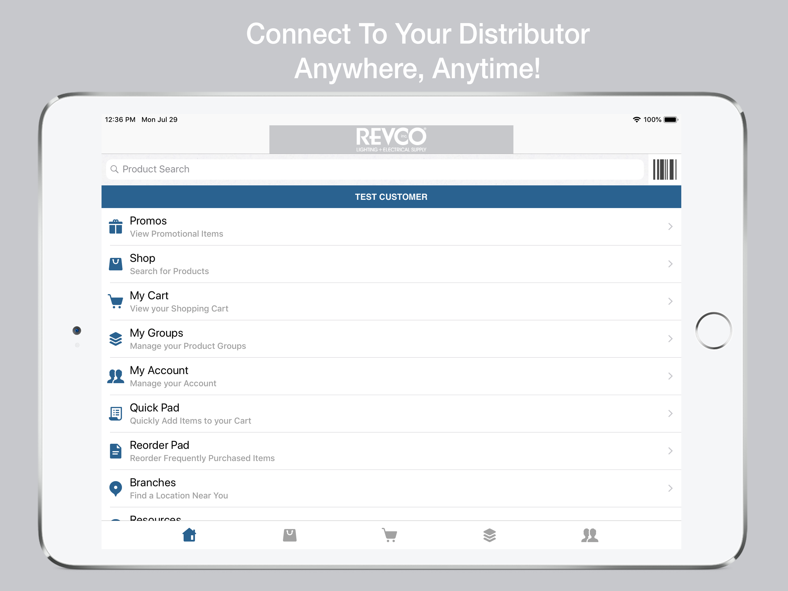Open the Branches title text
Screen dimensions: 788x591
[153, 482]
